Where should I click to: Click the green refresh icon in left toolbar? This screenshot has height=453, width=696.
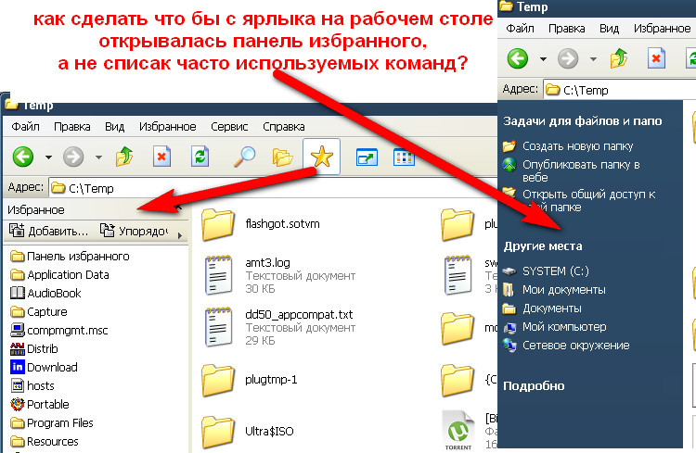pyautogui.click(x=200, y=157)
